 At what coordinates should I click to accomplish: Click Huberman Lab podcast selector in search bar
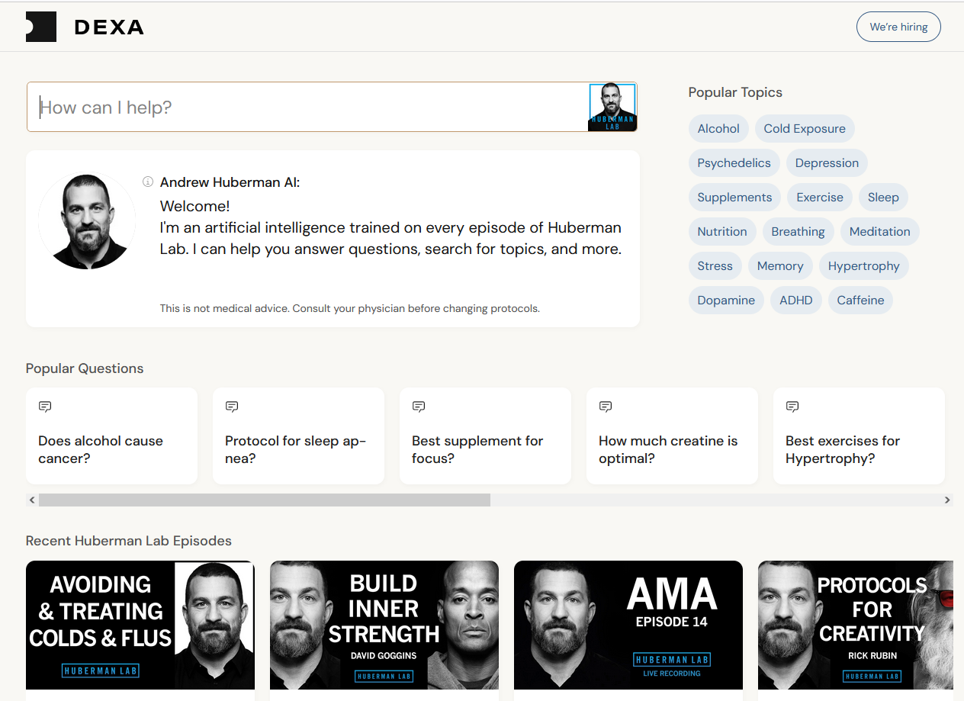tap(612, 107)
